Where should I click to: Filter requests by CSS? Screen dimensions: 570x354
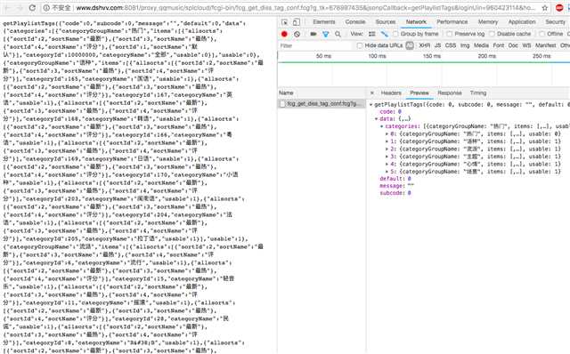pyautogui.click(x=451, y=45)
